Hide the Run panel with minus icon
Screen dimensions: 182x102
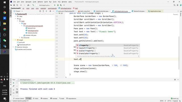(x=178, y=80)
